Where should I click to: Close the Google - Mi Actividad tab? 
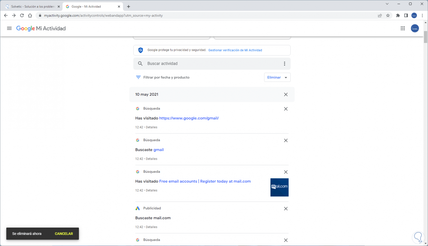[119, 6]
